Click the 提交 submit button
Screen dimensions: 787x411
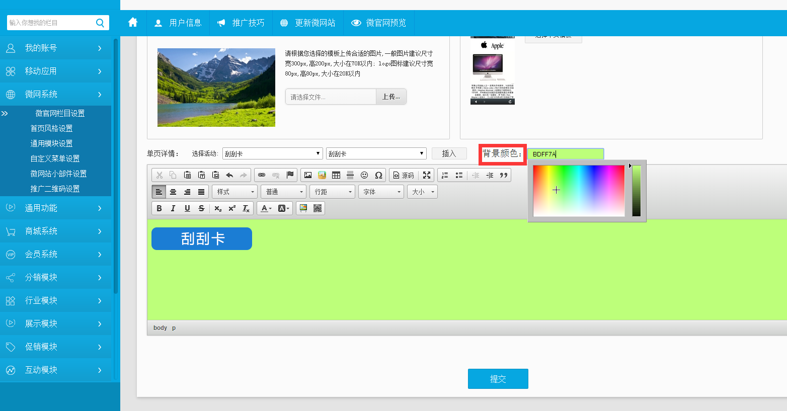(498, 379)
